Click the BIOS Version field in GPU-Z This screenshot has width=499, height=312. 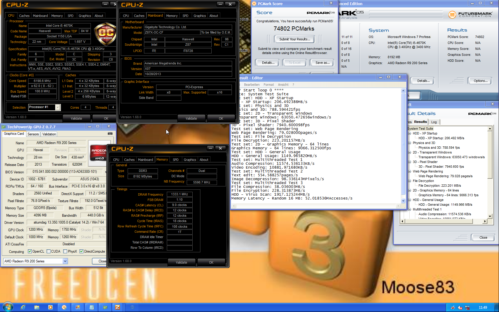tap(65, 172)
